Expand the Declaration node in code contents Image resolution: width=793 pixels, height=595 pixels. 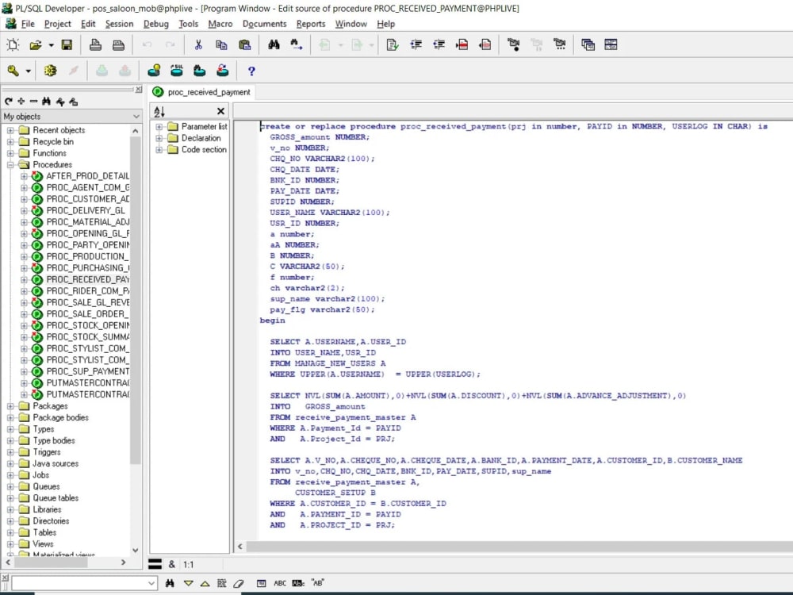[159, 138]
